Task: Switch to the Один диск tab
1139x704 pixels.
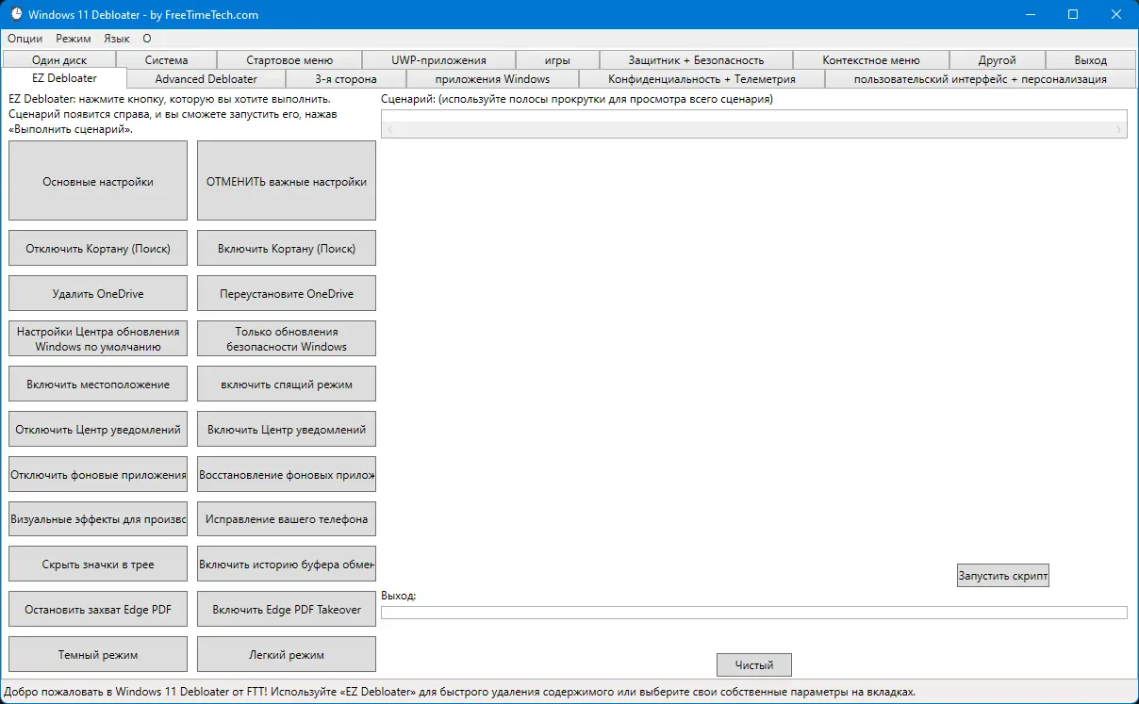Action: pos(59,60)
